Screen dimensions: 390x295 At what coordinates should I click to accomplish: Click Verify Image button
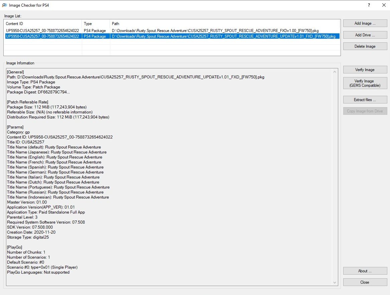tap(365, 70)
